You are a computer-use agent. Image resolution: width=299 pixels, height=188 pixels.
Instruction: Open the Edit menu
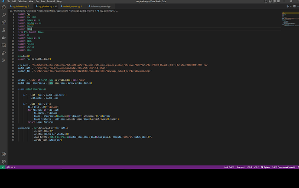point(14,1)
